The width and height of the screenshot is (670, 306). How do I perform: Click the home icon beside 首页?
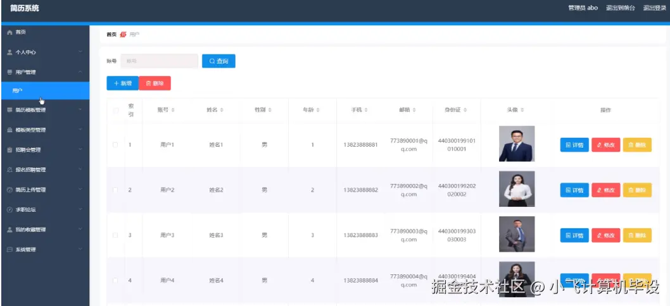coord(10,32)
